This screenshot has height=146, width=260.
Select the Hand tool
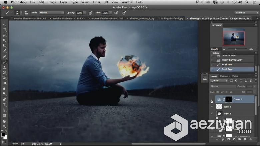(x=4, y=121)
